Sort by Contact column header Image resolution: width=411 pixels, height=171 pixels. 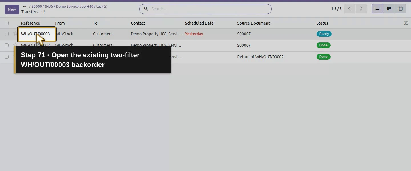tap(138, 23)
